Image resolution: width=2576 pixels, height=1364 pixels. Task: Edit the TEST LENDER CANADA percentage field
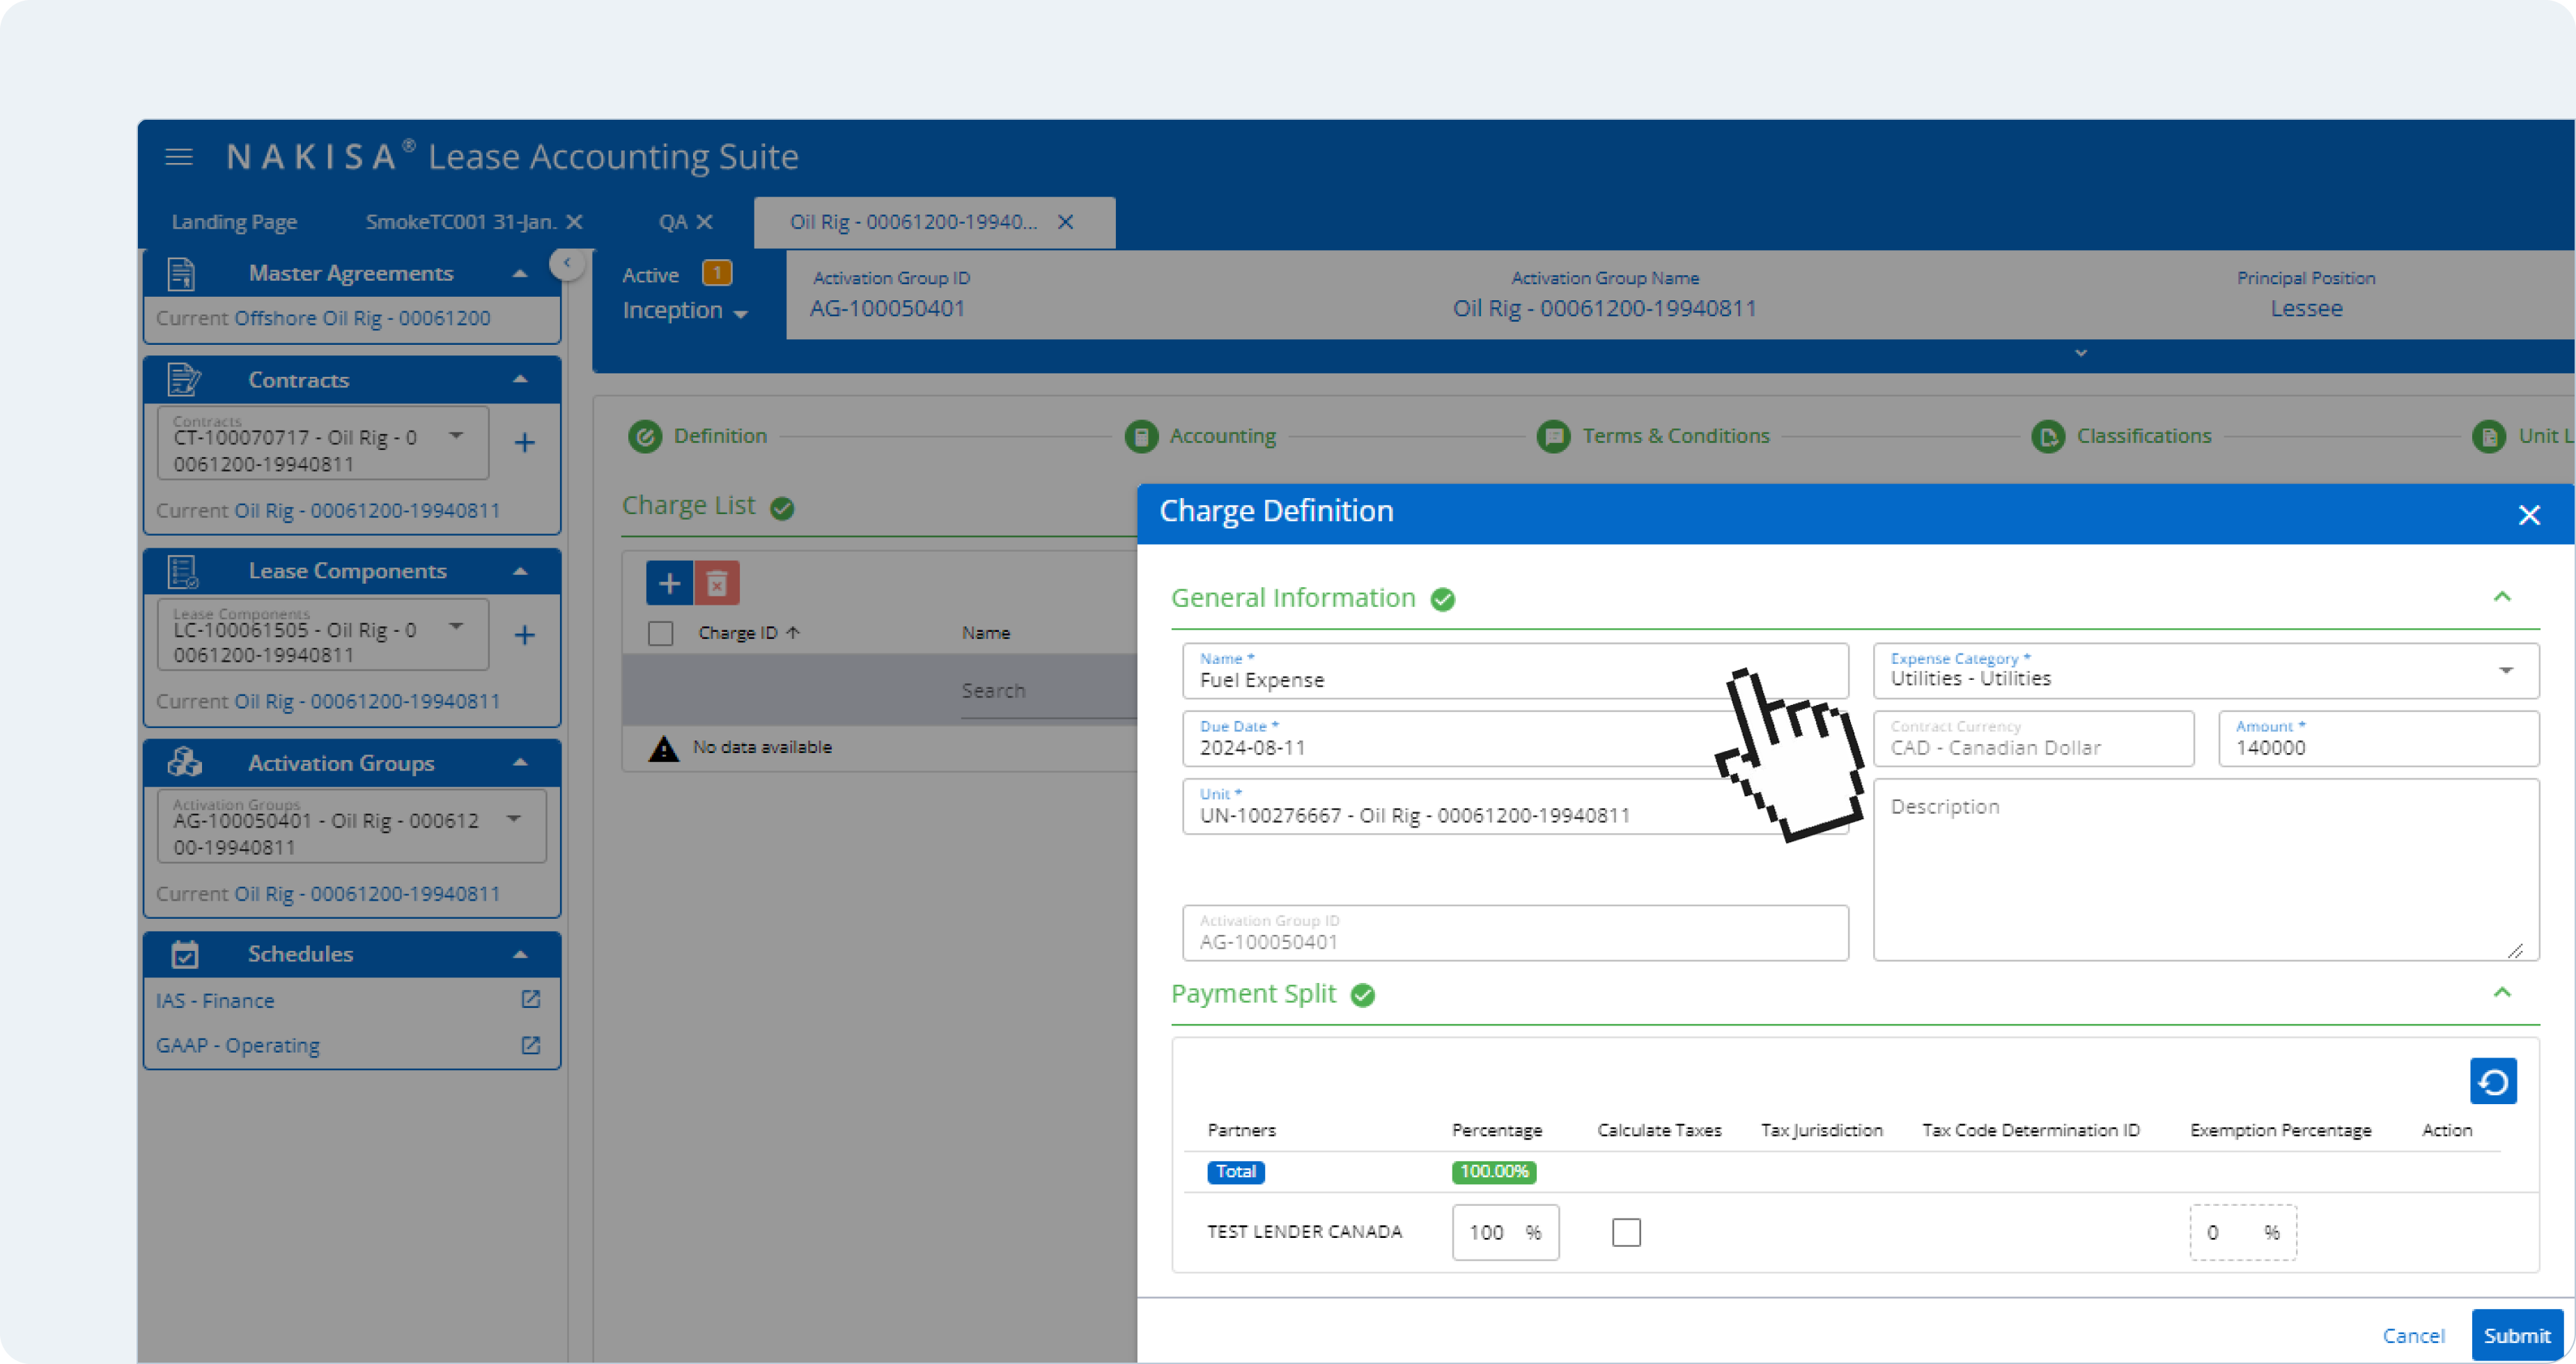[x=1505, y=1232]
